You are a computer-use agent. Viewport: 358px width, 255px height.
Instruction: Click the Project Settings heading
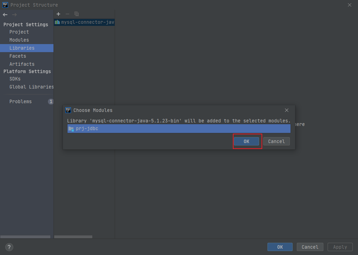tap(26, 24)
